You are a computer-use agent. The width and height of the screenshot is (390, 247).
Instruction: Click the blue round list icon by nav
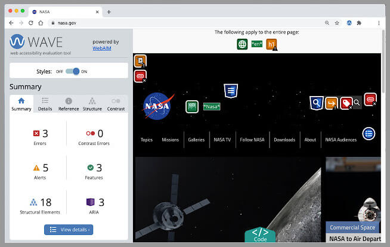369,134
